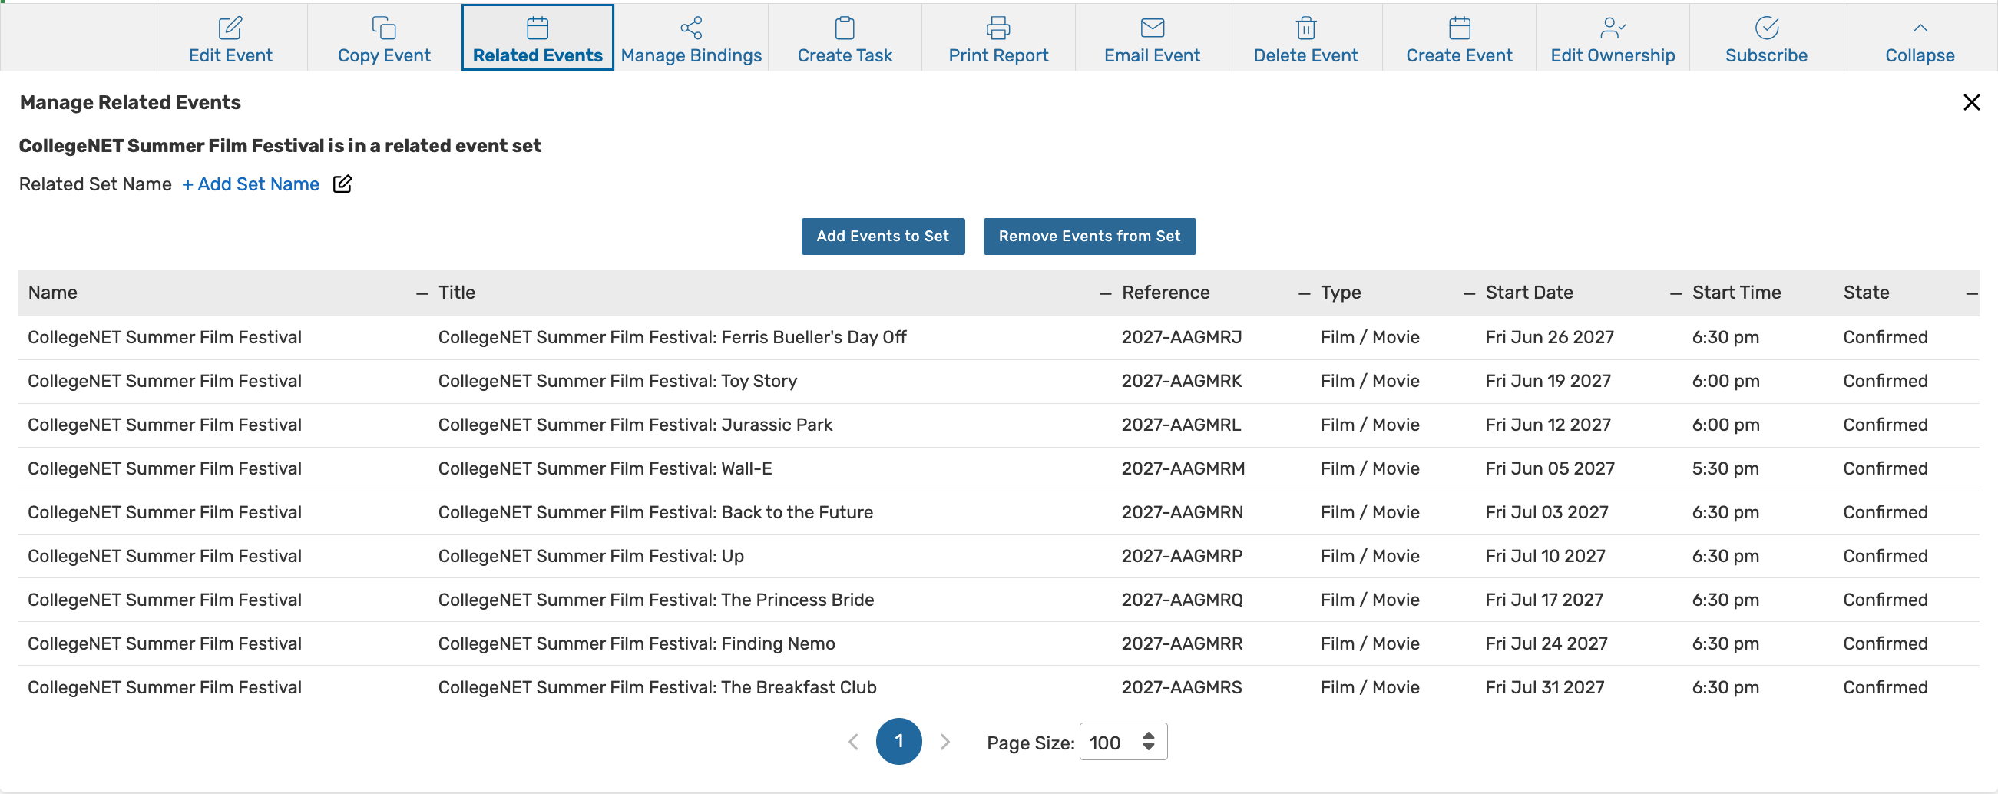
Task: Select the Toy Story event title
Action: (x=617, y=381)
